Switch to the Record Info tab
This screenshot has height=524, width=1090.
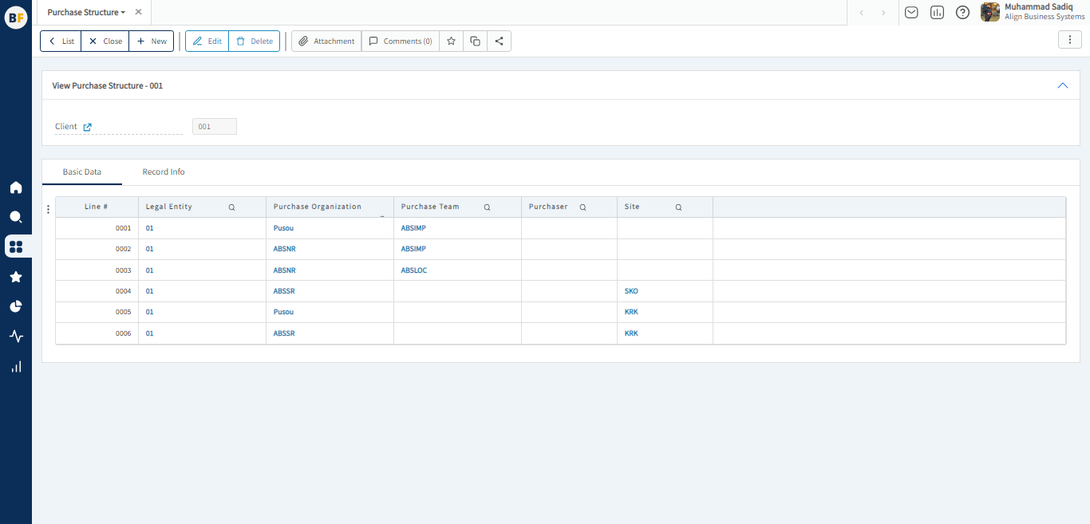point(164,172)
